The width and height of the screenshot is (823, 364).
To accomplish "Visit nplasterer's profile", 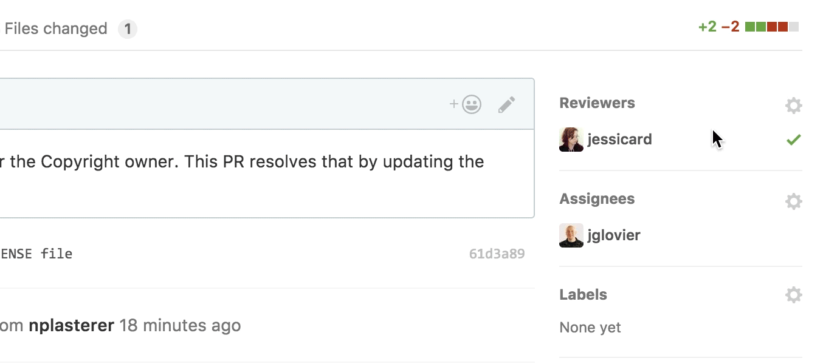I will coord(72,325).
